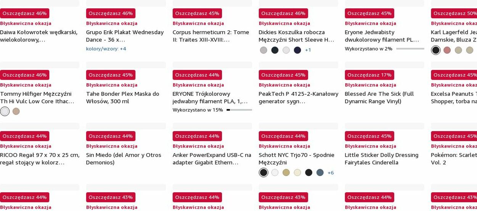Choose pink swatch on Karl Lagerfeld item

tap(447, 50)
